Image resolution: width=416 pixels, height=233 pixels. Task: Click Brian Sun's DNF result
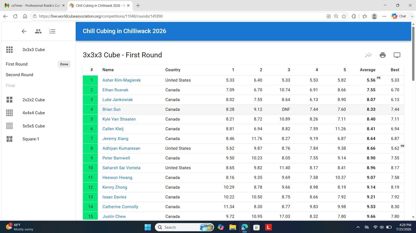(x=286, y=109)
